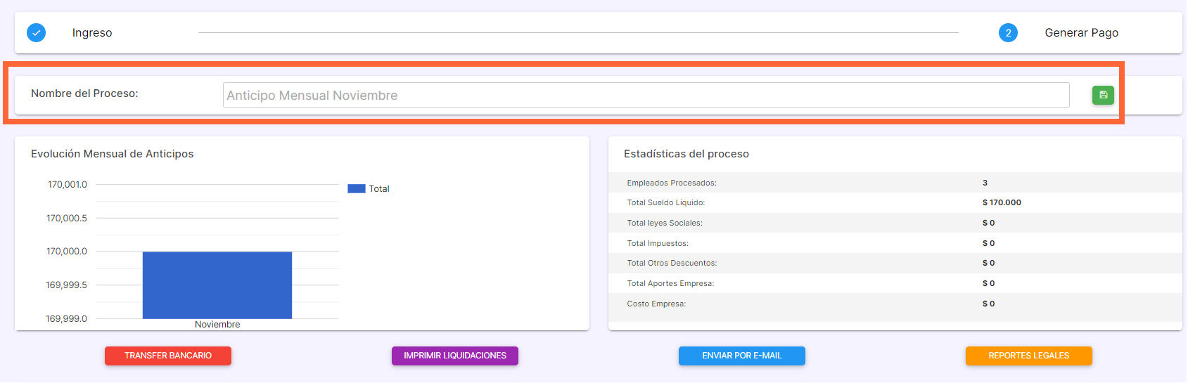Viewport: 1188px width, 383px height.
Task: Click the Total Impuestos $ 0 value
Action: pyautogui.click(x=988, y=243)
